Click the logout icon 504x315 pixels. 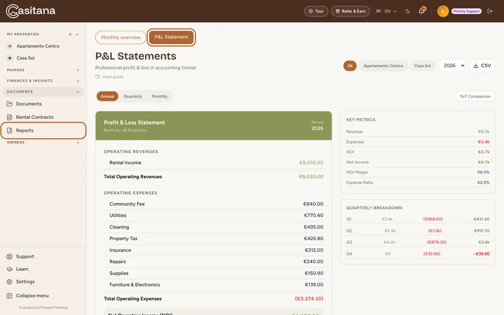pos(490,11)
